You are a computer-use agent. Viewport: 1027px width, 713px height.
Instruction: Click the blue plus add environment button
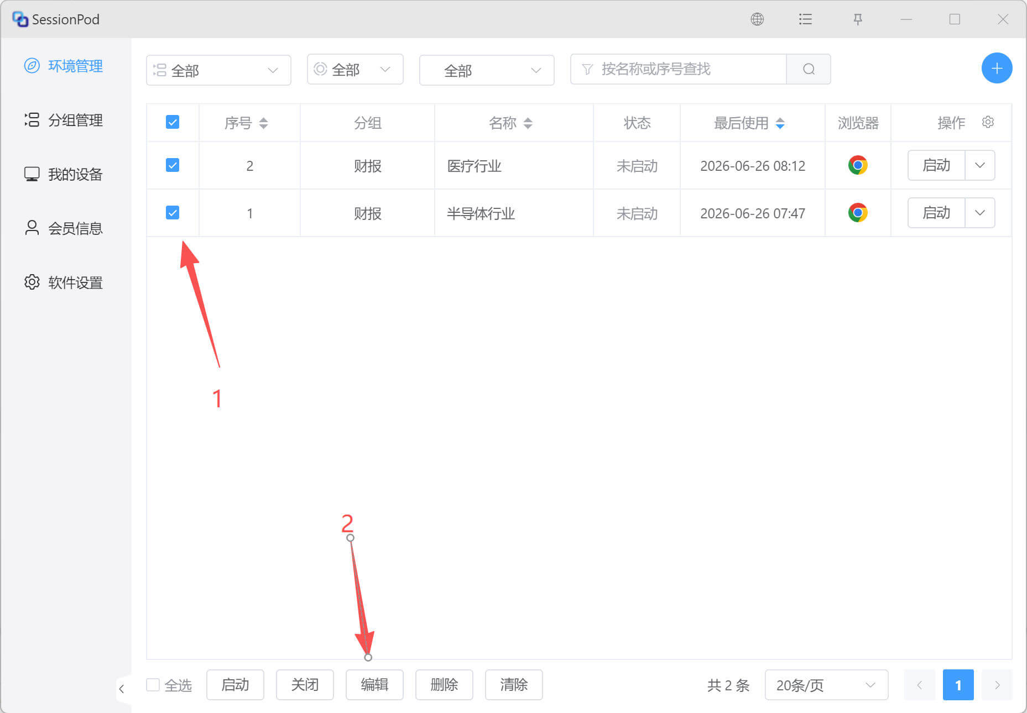(997, 68)
